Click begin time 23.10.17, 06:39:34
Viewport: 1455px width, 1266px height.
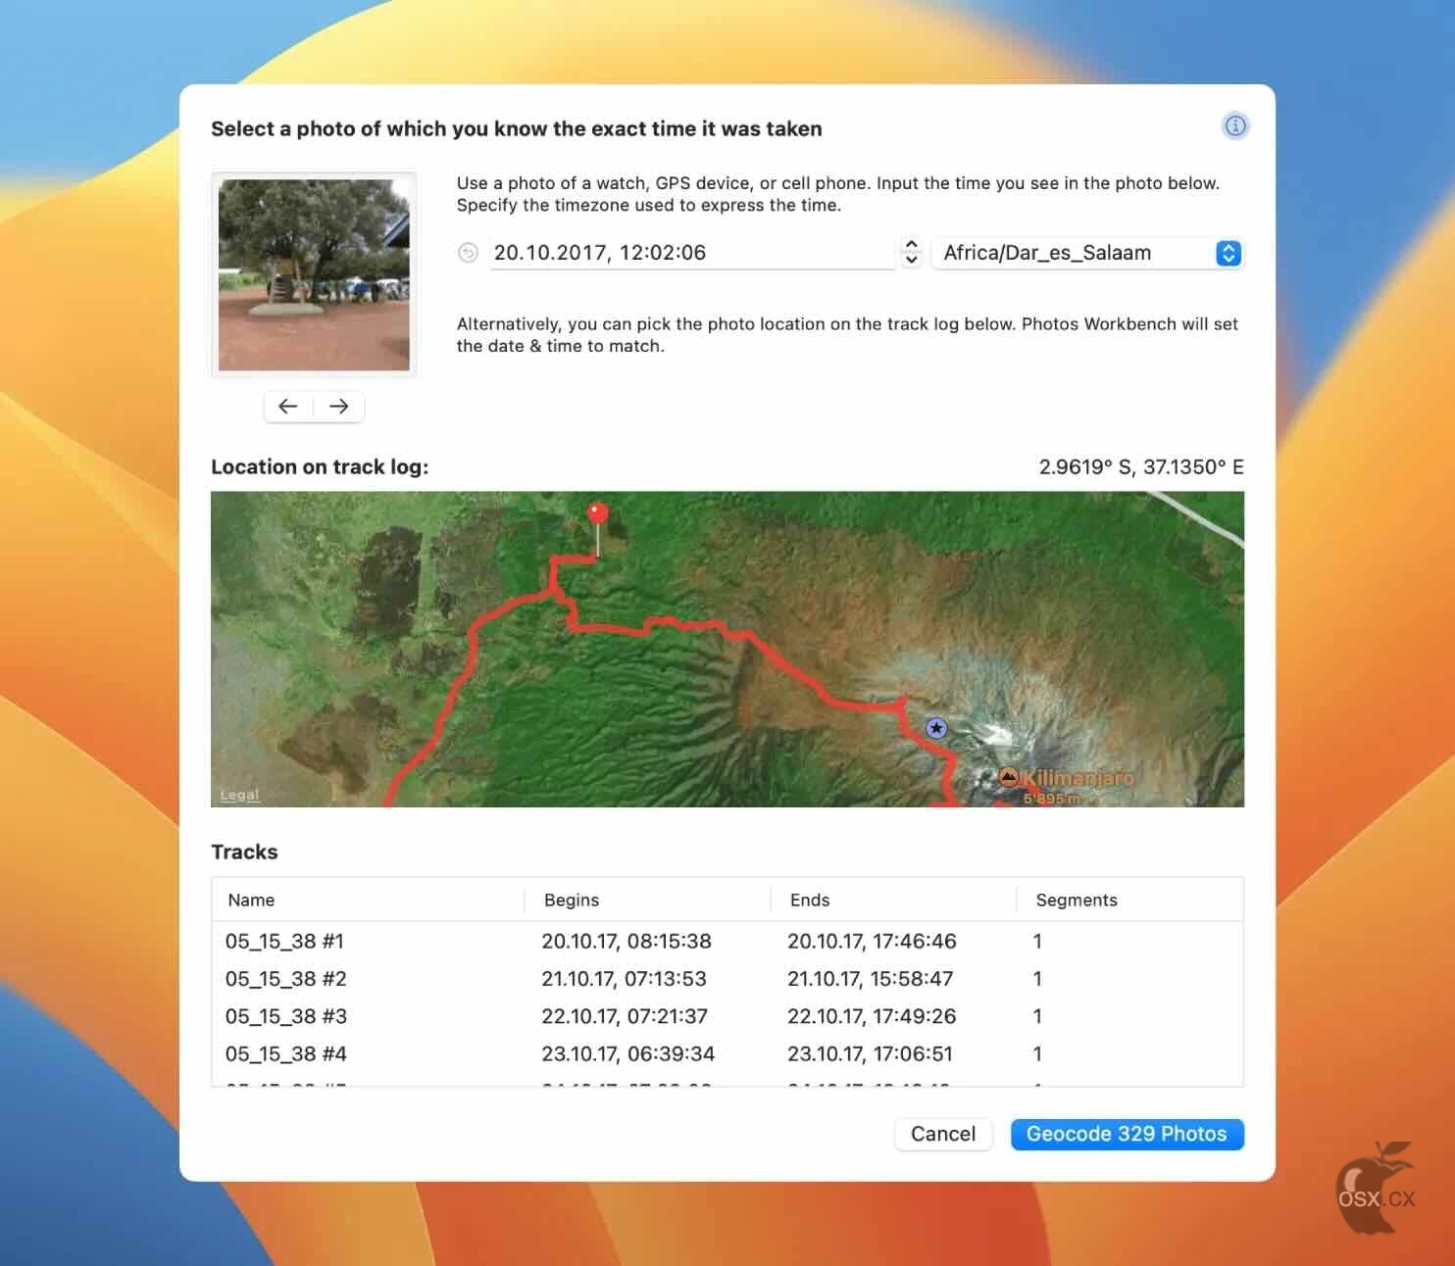(x=627, y=1053)
